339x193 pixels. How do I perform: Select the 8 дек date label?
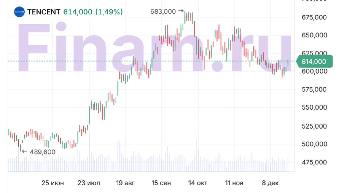[270, 183]
